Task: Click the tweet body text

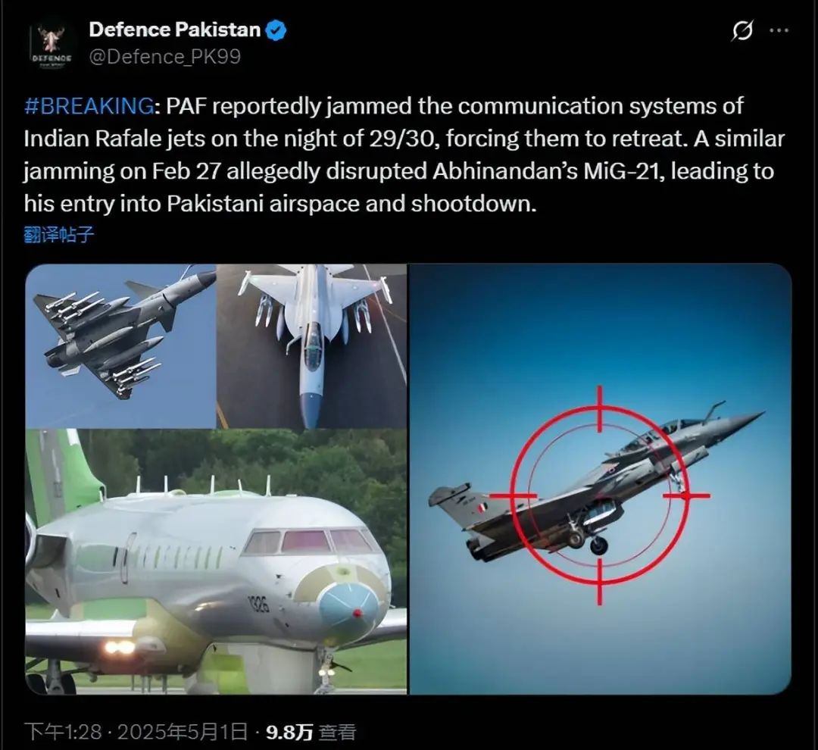Action: click(x=404, y=155)
